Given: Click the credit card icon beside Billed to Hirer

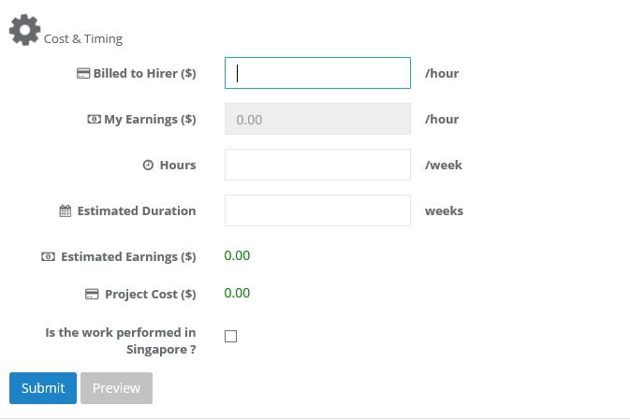Looking at the screenshot, I should click(x=83, y=74).
